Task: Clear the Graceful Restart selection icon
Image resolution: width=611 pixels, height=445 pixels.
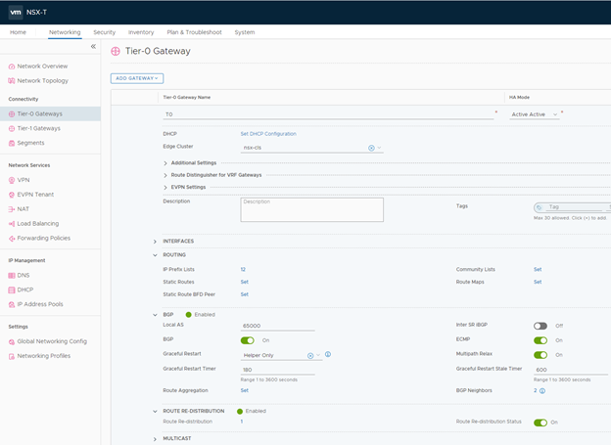Action: [x=310, y=355]
